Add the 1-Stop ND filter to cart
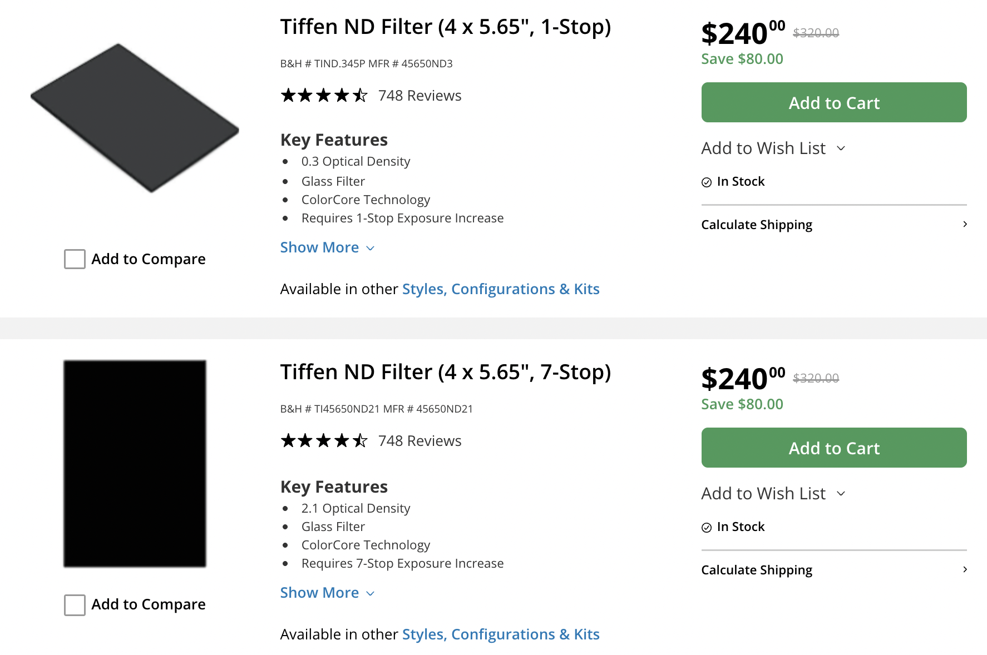 833,102
